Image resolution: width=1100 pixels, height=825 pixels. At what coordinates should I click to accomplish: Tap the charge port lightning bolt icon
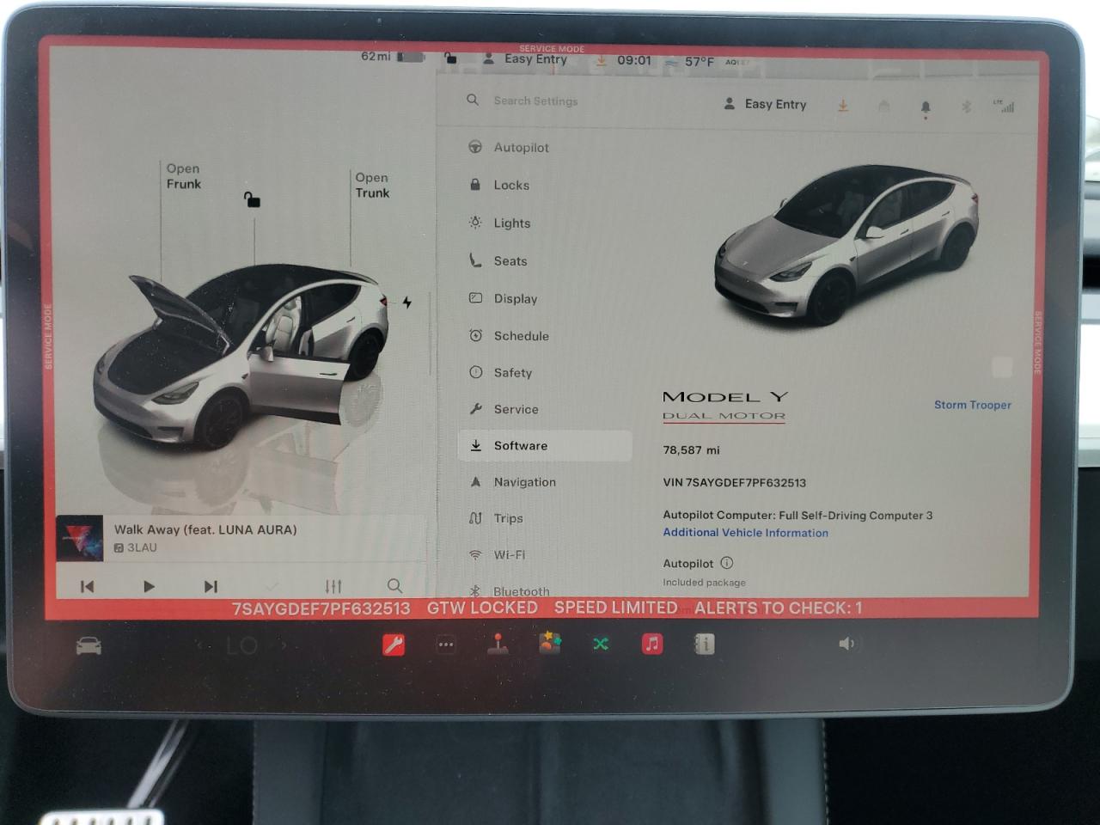[x=407, y=302]
